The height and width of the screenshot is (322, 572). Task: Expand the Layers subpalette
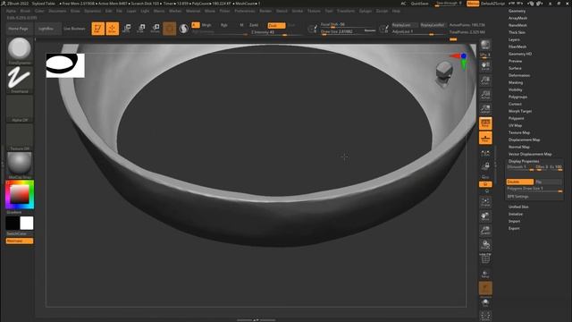point(514,39)
